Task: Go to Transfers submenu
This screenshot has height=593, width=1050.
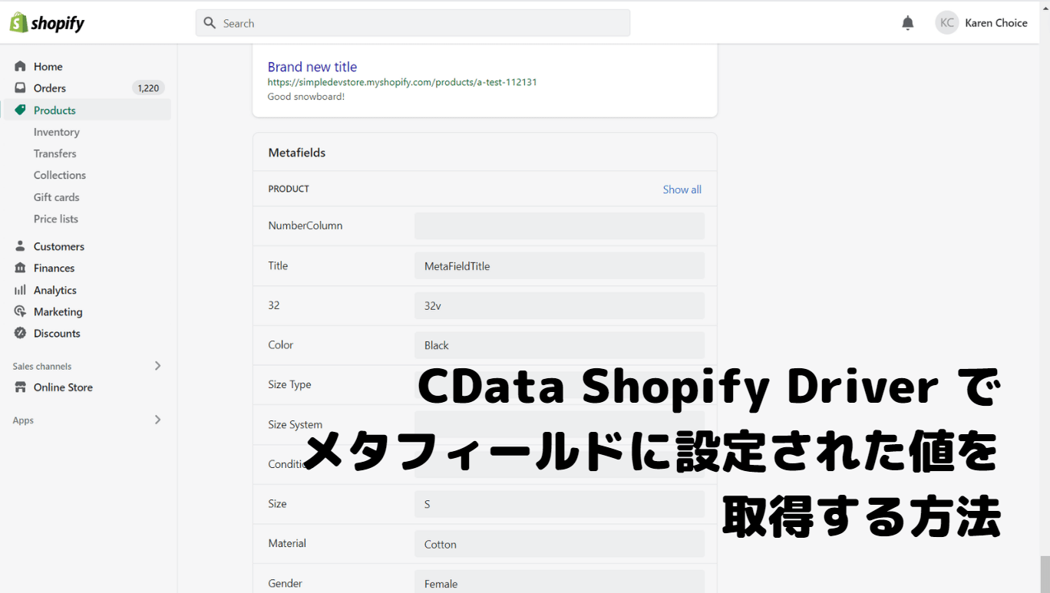Action: (x=55, y=153)
